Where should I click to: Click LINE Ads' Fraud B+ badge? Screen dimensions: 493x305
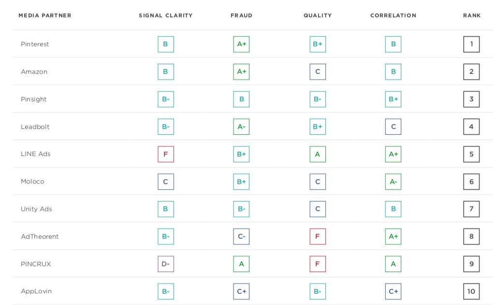[242, 154]
